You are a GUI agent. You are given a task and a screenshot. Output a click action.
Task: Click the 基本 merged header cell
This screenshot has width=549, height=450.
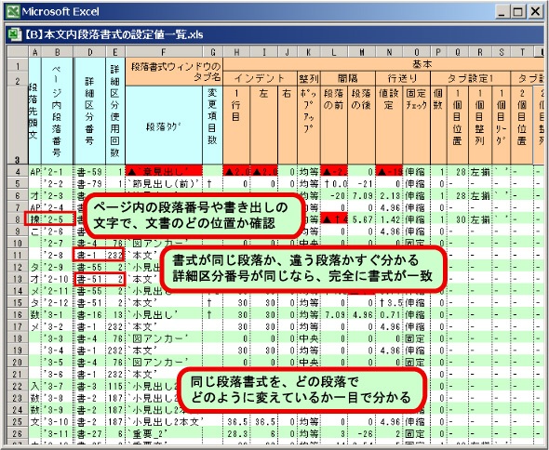383,64
